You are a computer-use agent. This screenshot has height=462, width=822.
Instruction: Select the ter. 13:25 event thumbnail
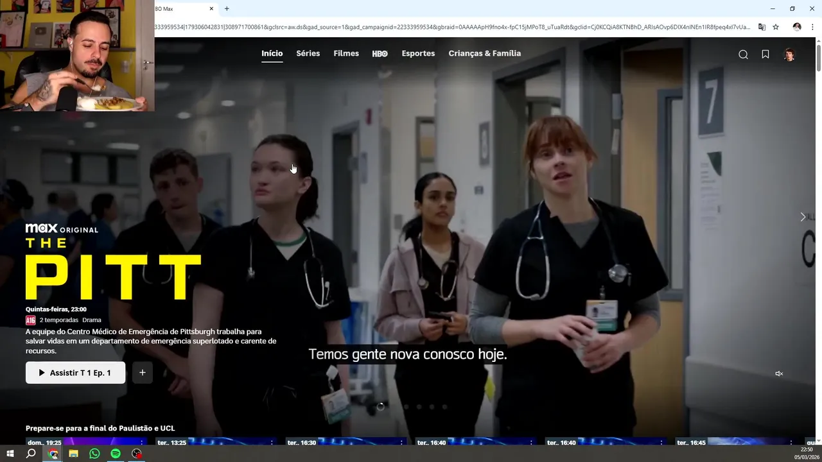pos(216,441)
